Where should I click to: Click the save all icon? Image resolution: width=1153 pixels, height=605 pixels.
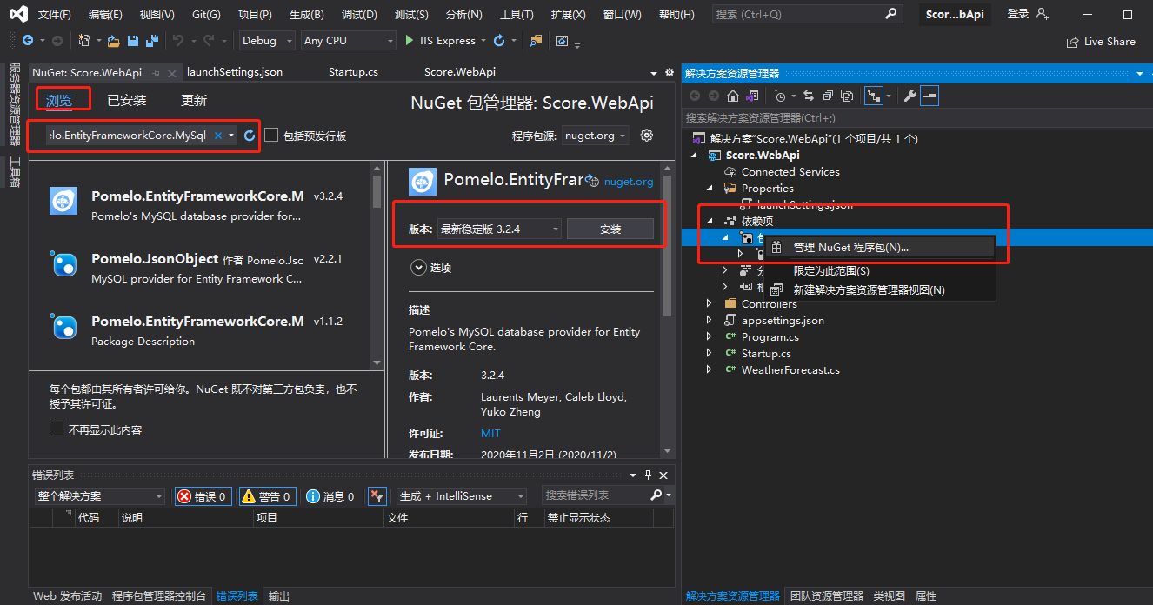point(151,41)
